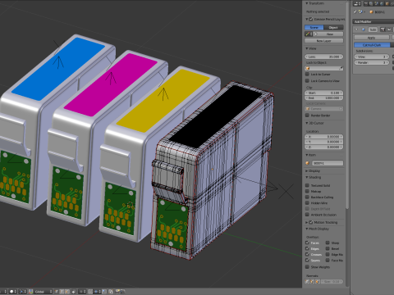Open the Add Modifier dropdown

pos(373,21)
